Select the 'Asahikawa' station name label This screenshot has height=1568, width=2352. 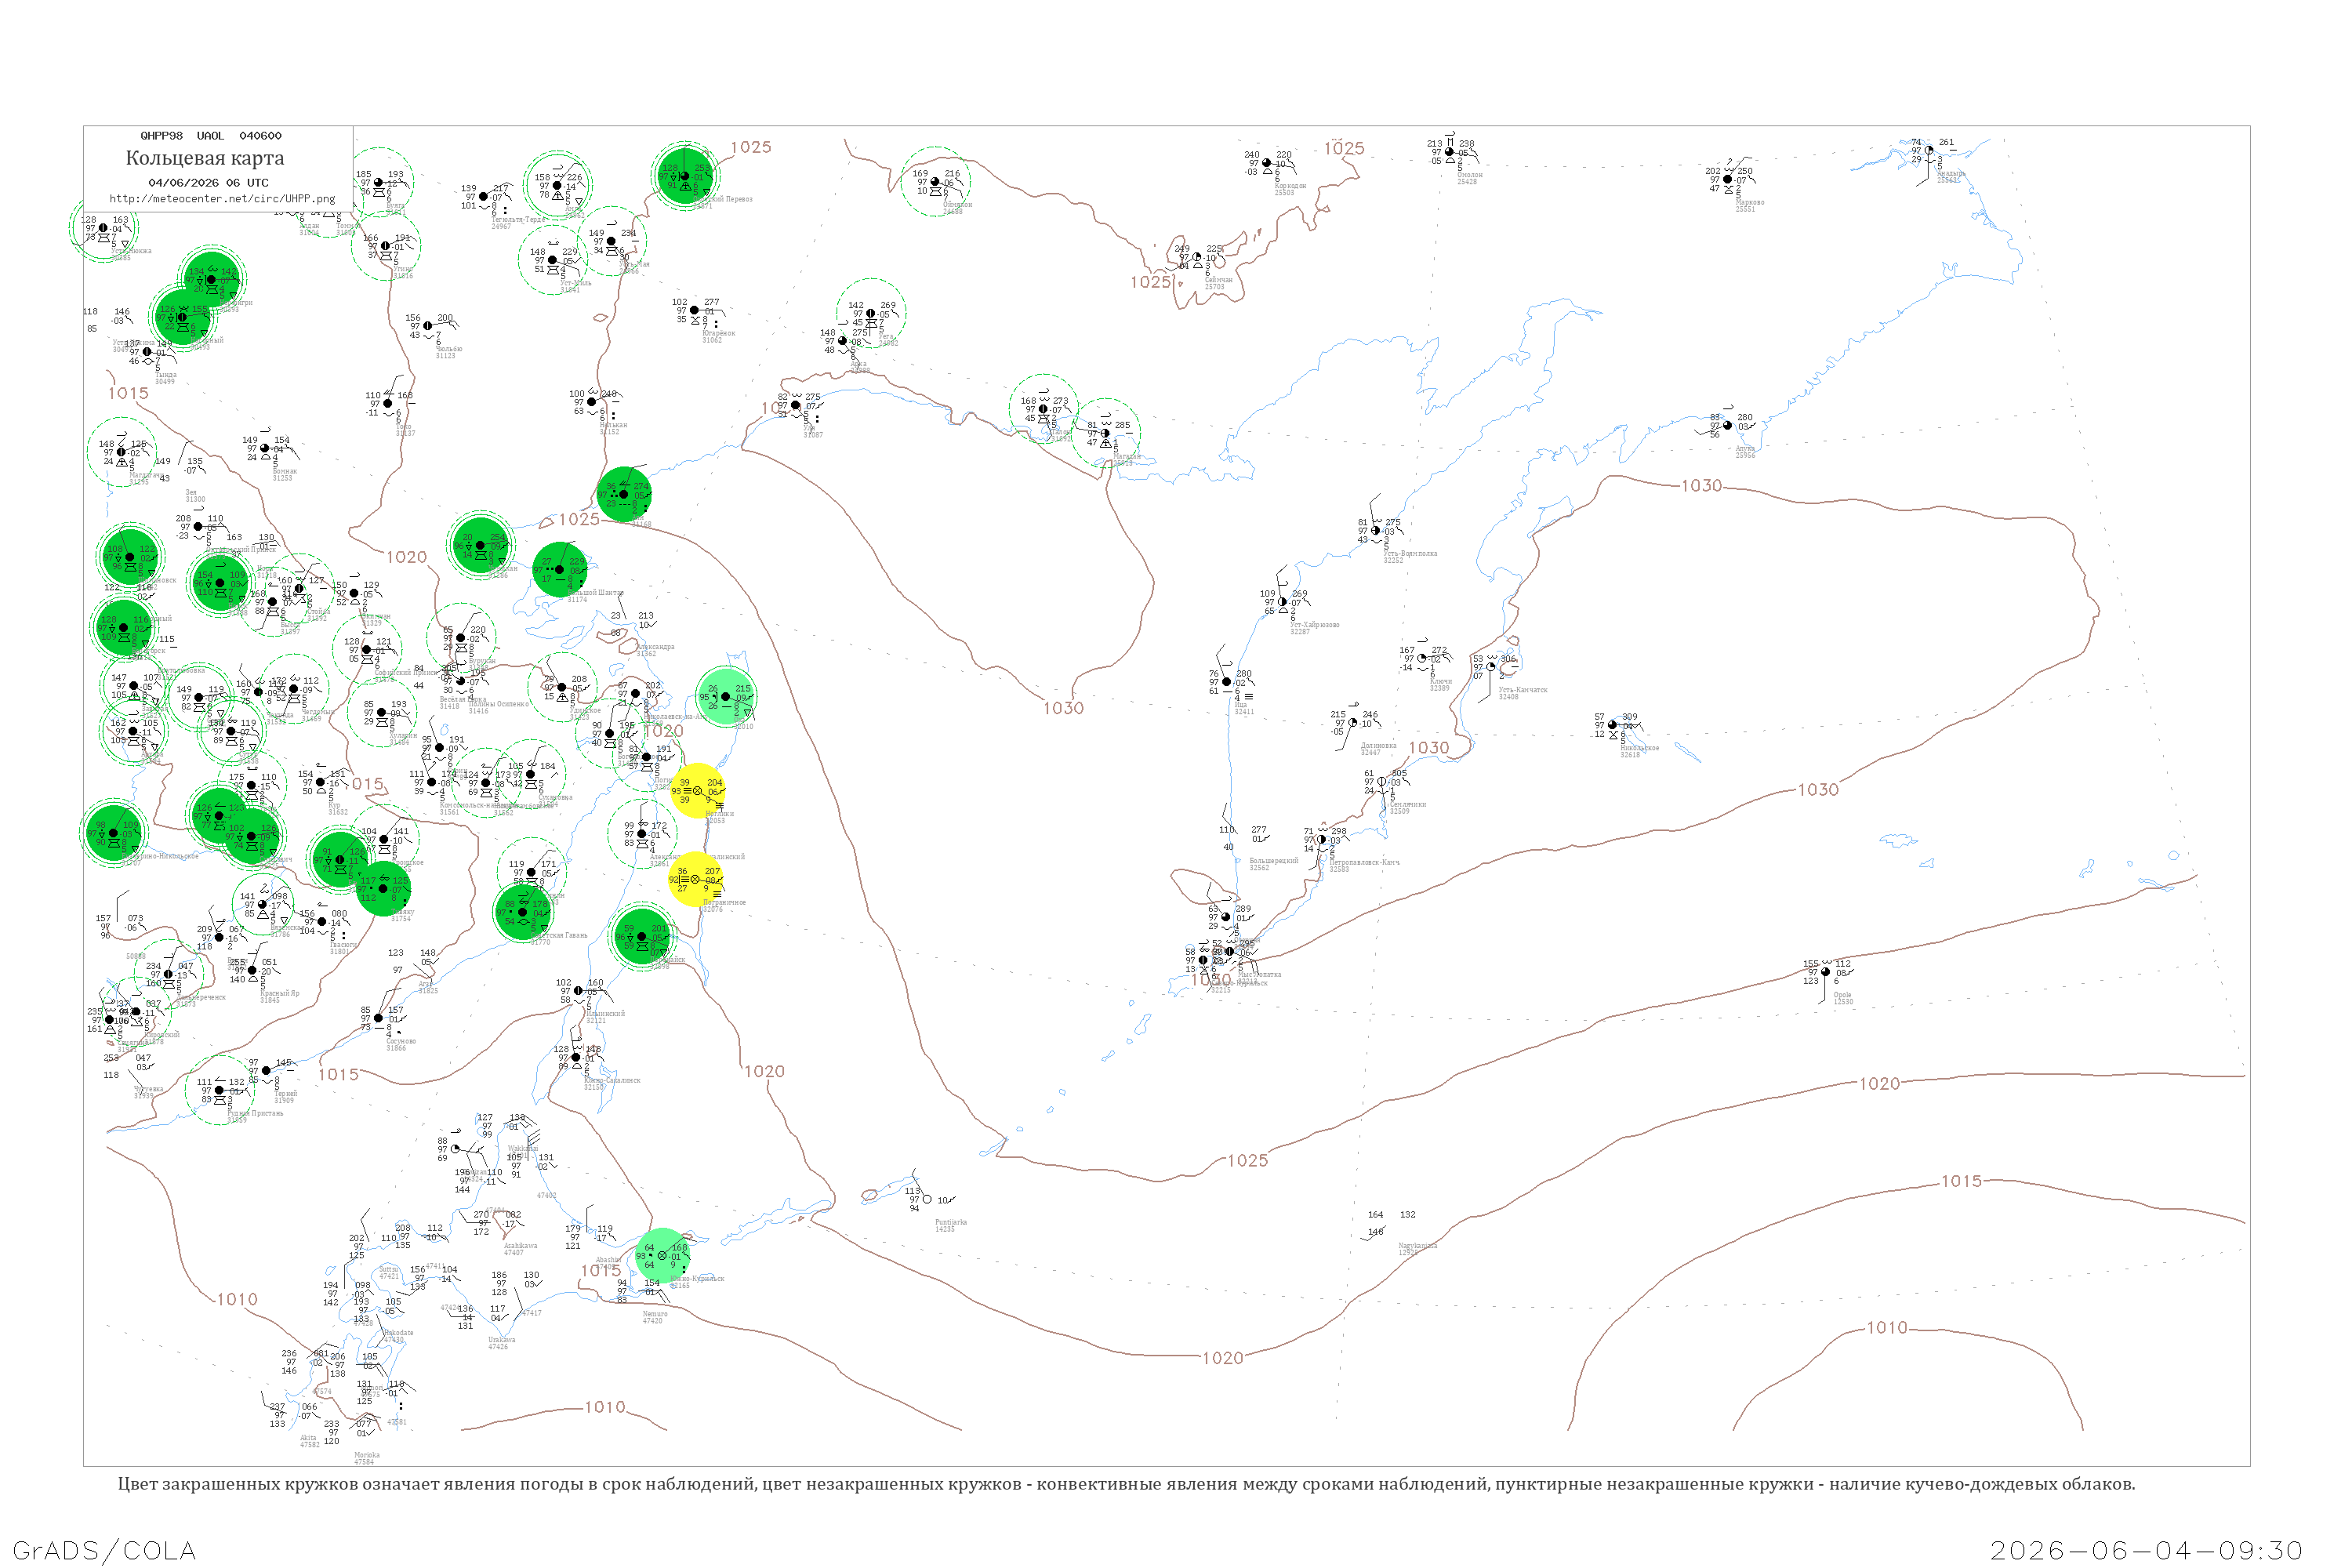click(520, 1246)
